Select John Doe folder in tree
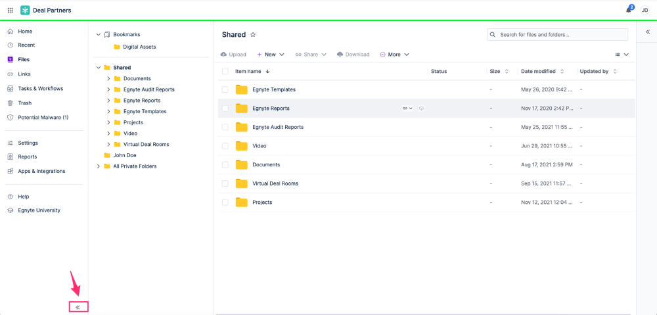Viewport: 657px width, 315px height. [120, 155]
